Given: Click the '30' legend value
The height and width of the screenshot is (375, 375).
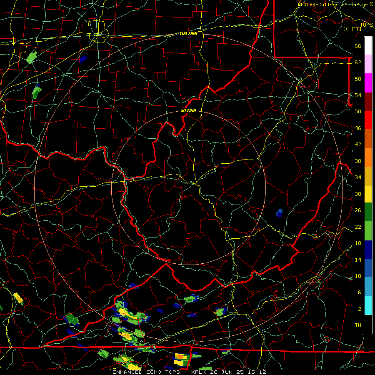Looking at the screenshot, I should [358, 194].
